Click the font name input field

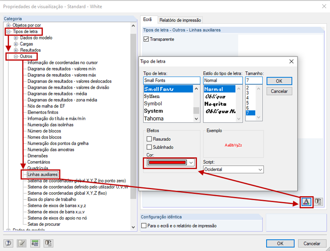coord(172,80)
